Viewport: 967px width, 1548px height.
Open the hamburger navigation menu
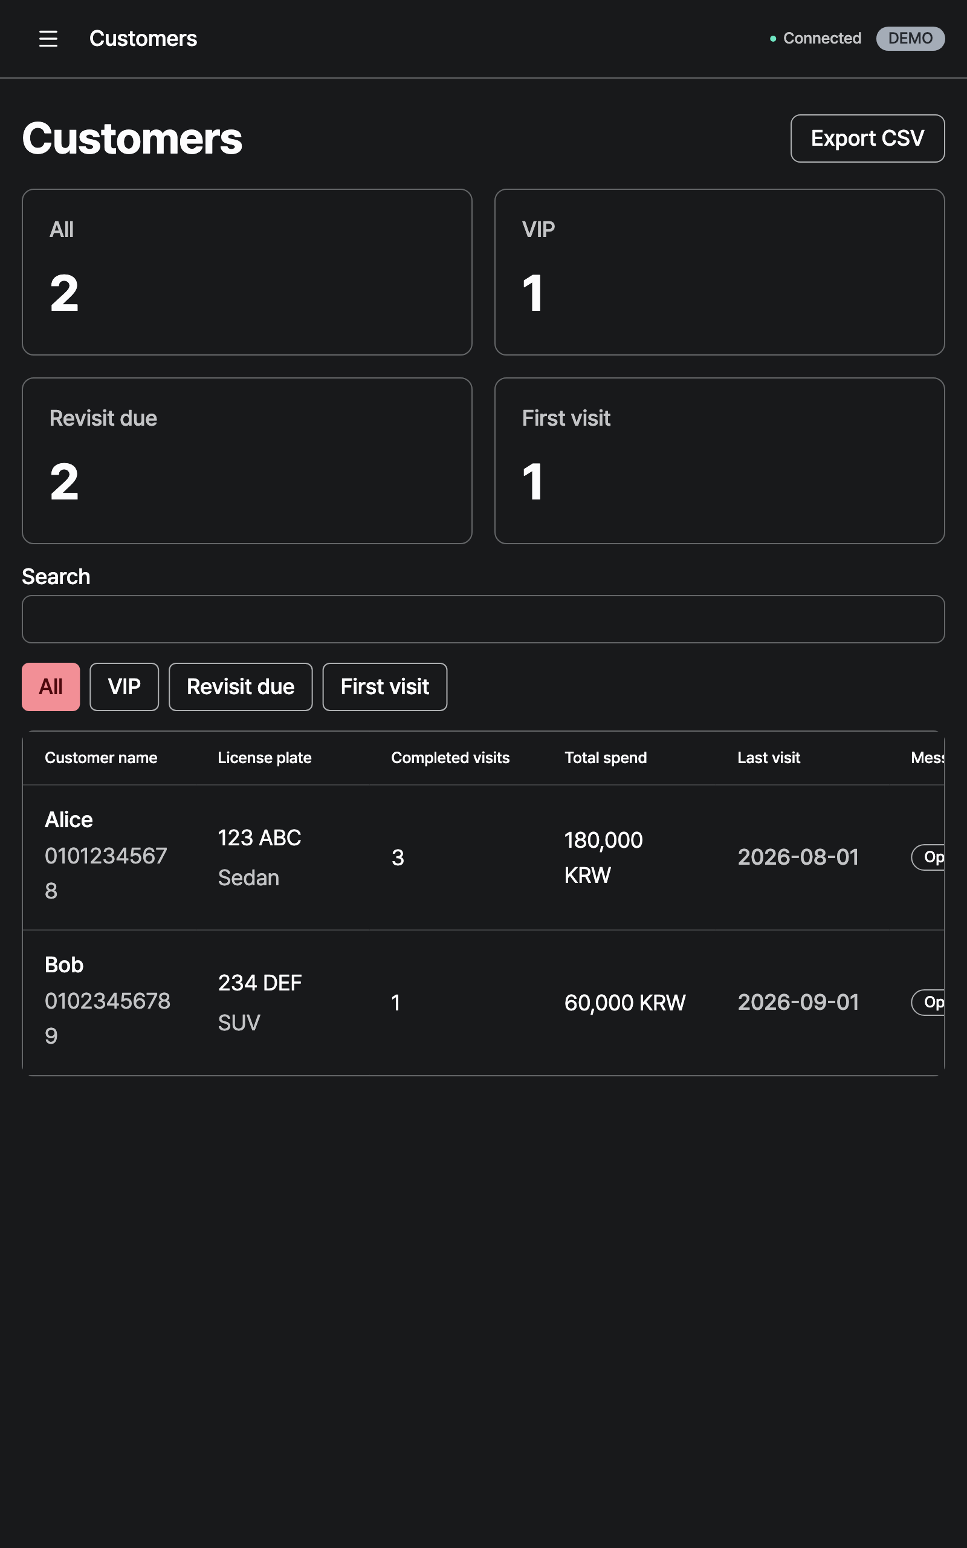point(48,38)
